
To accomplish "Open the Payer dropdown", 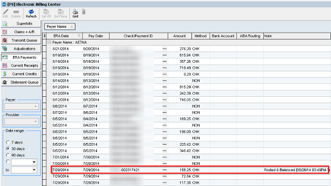I will [x=22, y=106].
